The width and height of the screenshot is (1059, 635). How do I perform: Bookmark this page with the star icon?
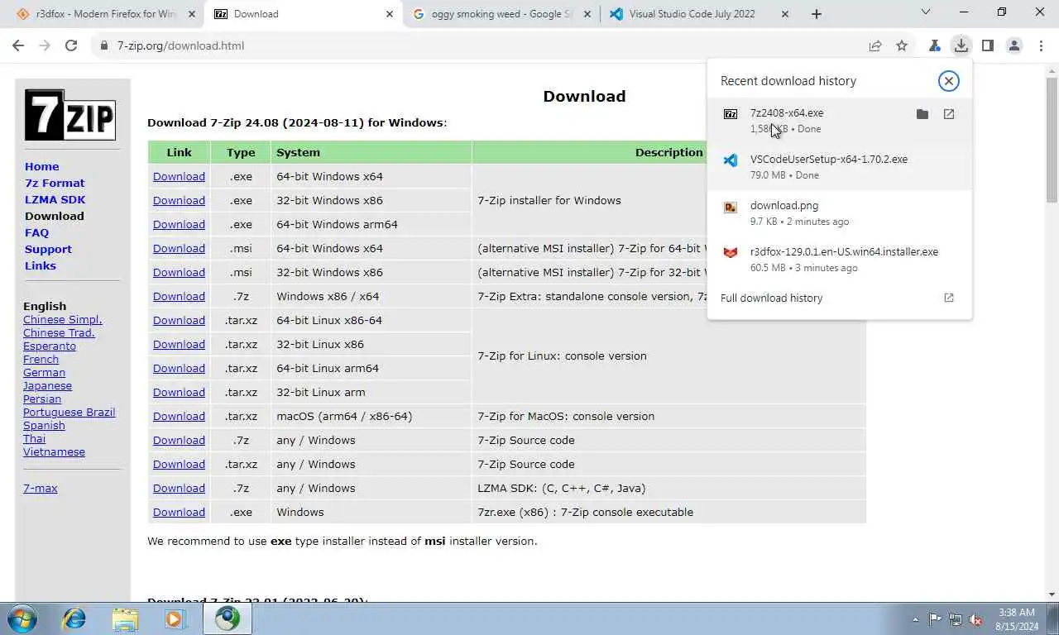(x=902, y=45)
